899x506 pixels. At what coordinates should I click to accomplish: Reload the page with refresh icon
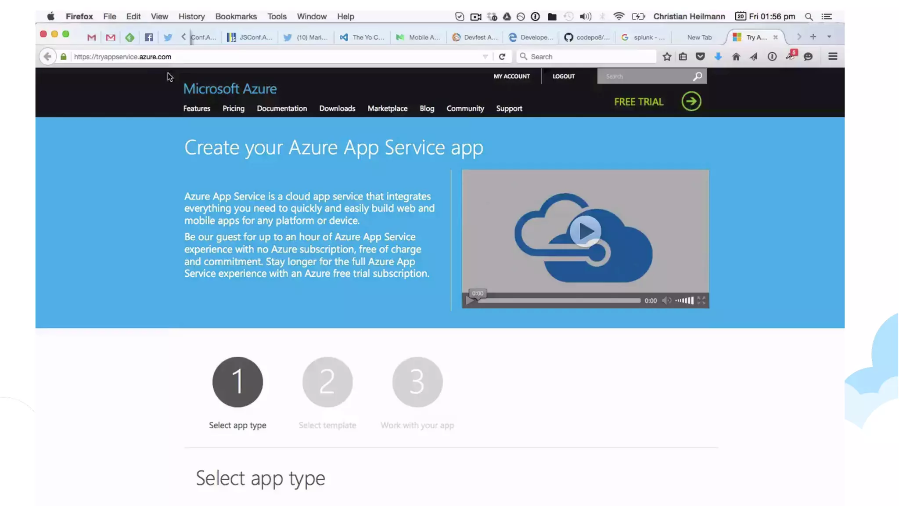tap(502, 56)
